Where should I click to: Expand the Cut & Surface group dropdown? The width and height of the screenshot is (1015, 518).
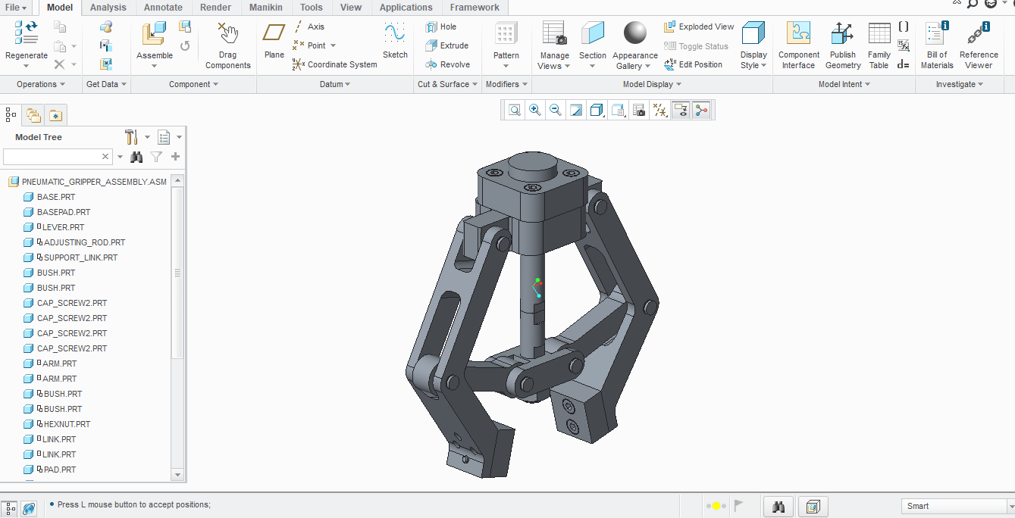(448, 84)
